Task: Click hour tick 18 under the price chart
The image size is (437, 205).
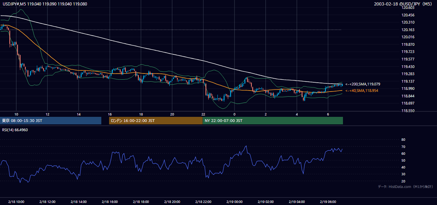Action: pyautogui.click(x=141, y=114)
